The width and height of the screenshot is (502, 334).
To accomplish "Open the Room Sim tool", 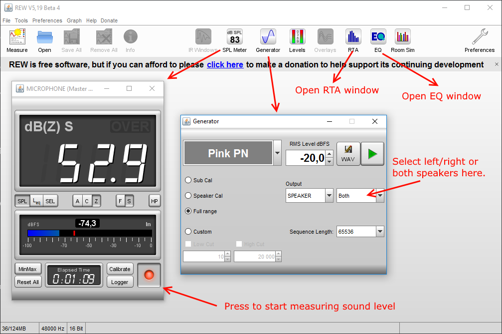I will click(402, 37).
